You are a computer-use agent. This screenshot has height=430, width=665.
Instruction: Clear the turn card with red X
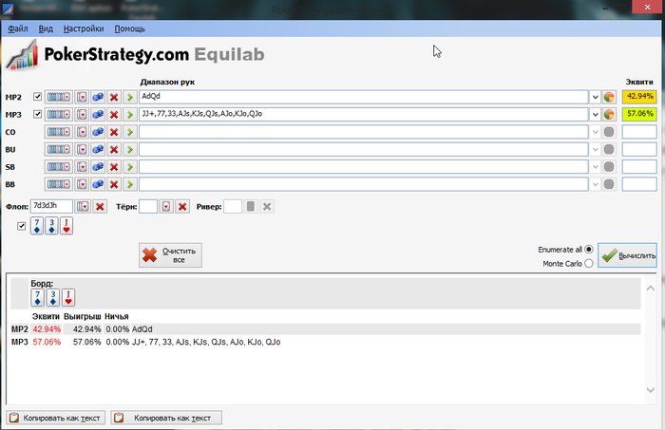pyautogui.click(x=182, y=206)
